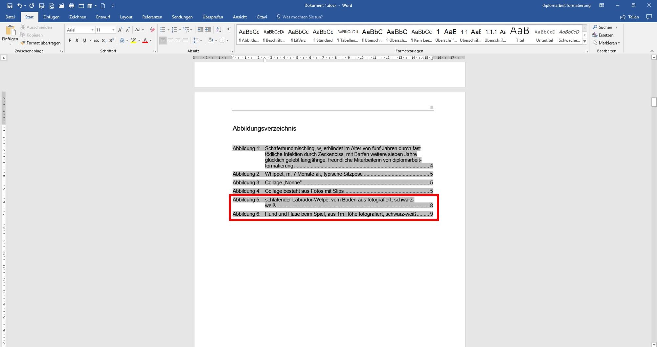Viewport: 657px width, 347px height.
Task: Open the multilevel list menu
Action: 187,30
